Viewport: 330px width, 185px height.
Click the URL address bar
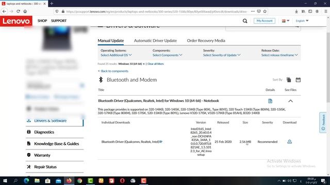click(x=157, y=11)
